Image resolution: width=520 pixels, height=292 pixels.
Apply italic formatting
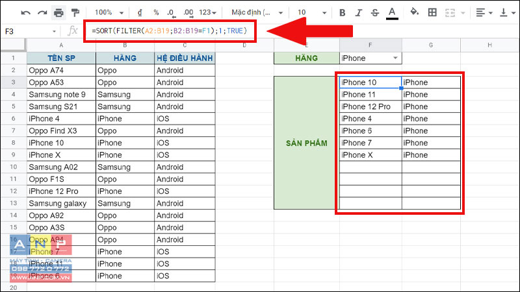click(359, 12)
